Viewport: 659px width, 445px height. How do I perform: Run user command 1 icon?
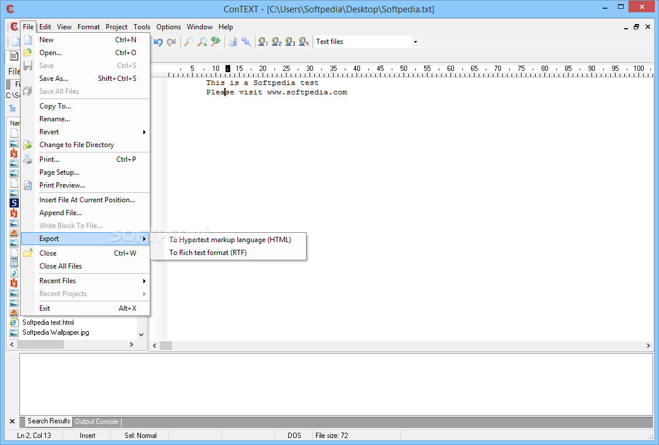coord(263,42)
